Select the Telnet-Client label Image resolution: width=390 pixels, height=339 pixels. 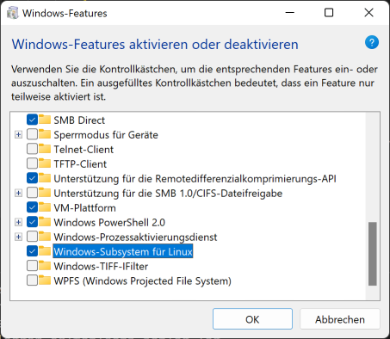coord(84,149)
